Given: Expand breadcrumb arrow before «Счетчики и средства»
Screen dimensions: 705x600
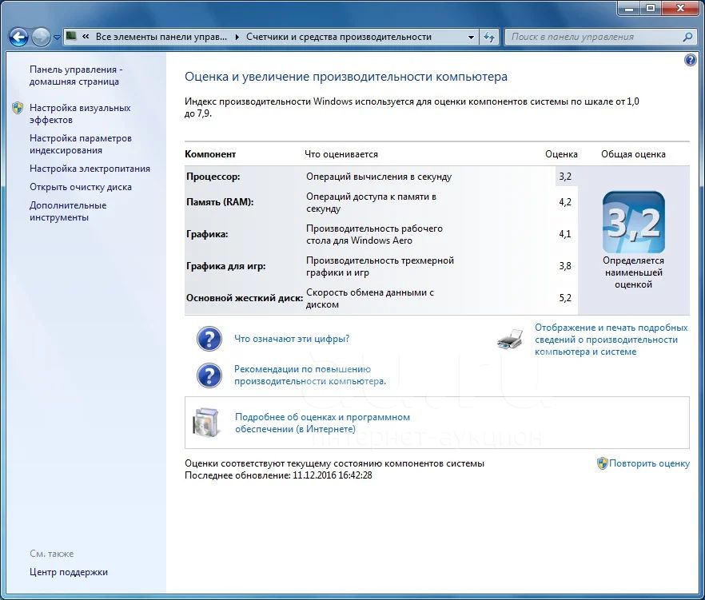Looking at the screenshot, I should tap(237, 37).
